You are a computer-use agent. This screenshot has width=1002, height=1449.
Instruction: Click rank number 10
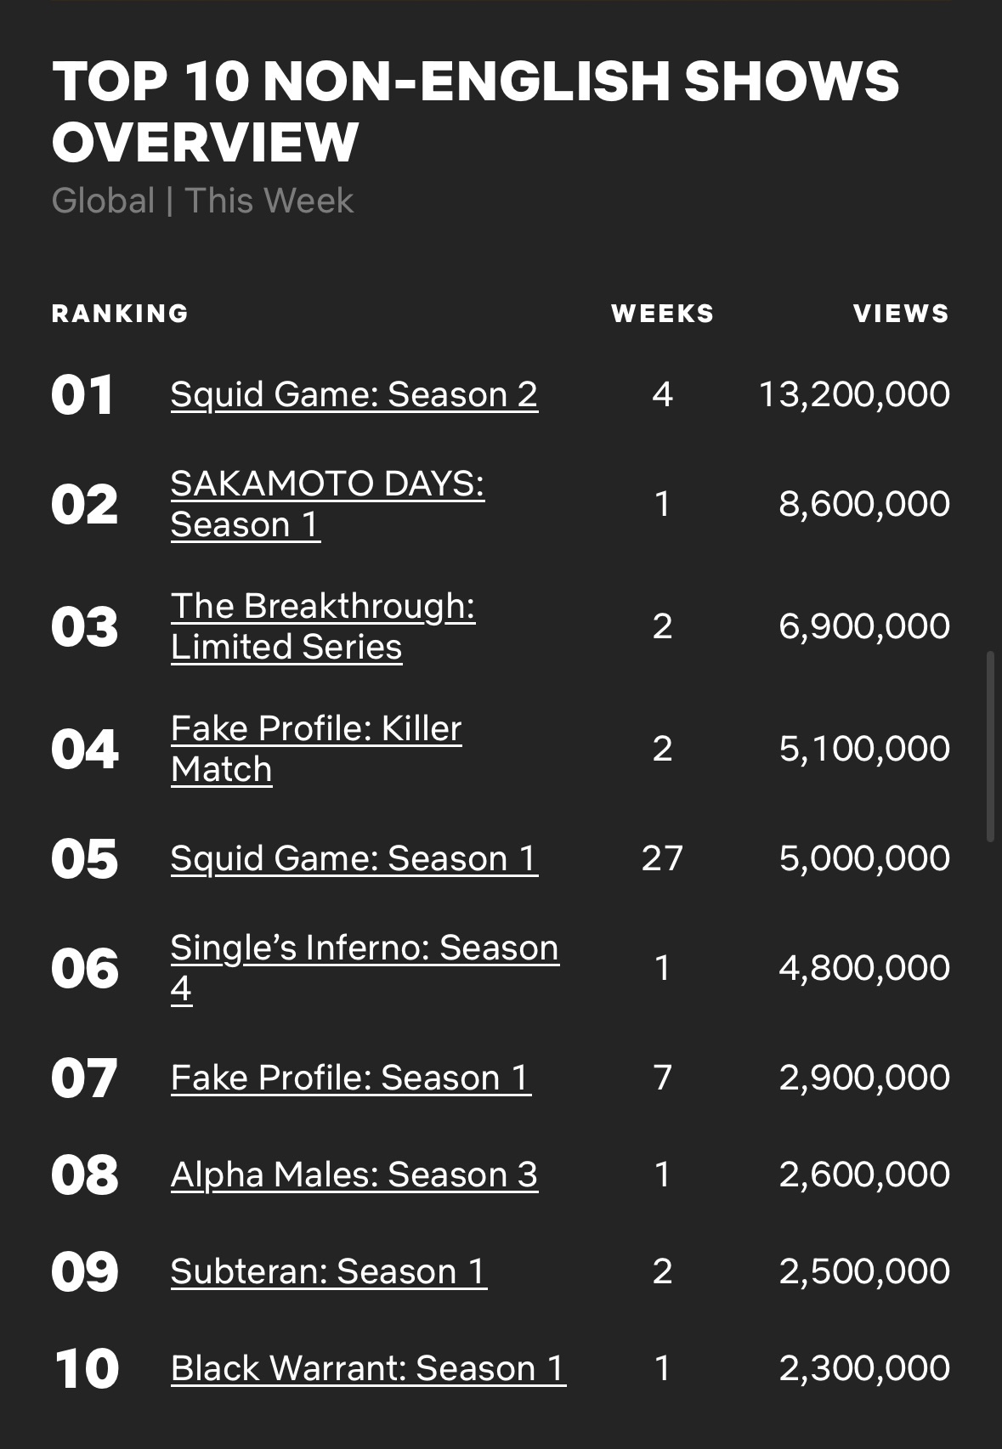[87, 1368]
